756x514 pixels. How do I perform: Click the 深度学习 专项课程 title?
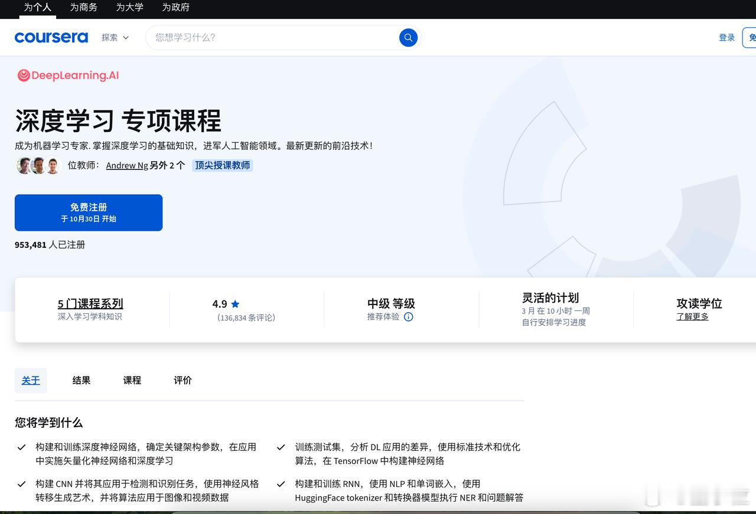point(118,121)
